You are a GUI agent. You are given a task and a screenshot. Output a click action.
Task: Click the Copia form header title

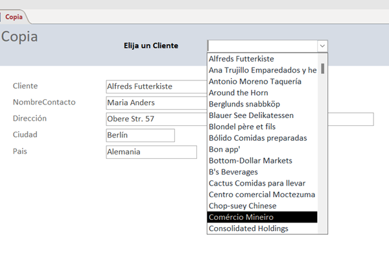click(x=19, y=36)
